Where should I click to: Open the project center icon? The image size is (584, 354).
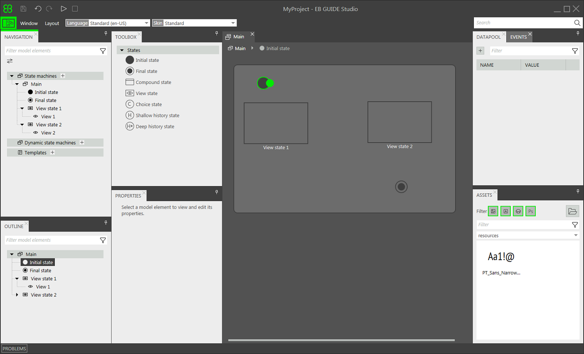click(9, 23)
